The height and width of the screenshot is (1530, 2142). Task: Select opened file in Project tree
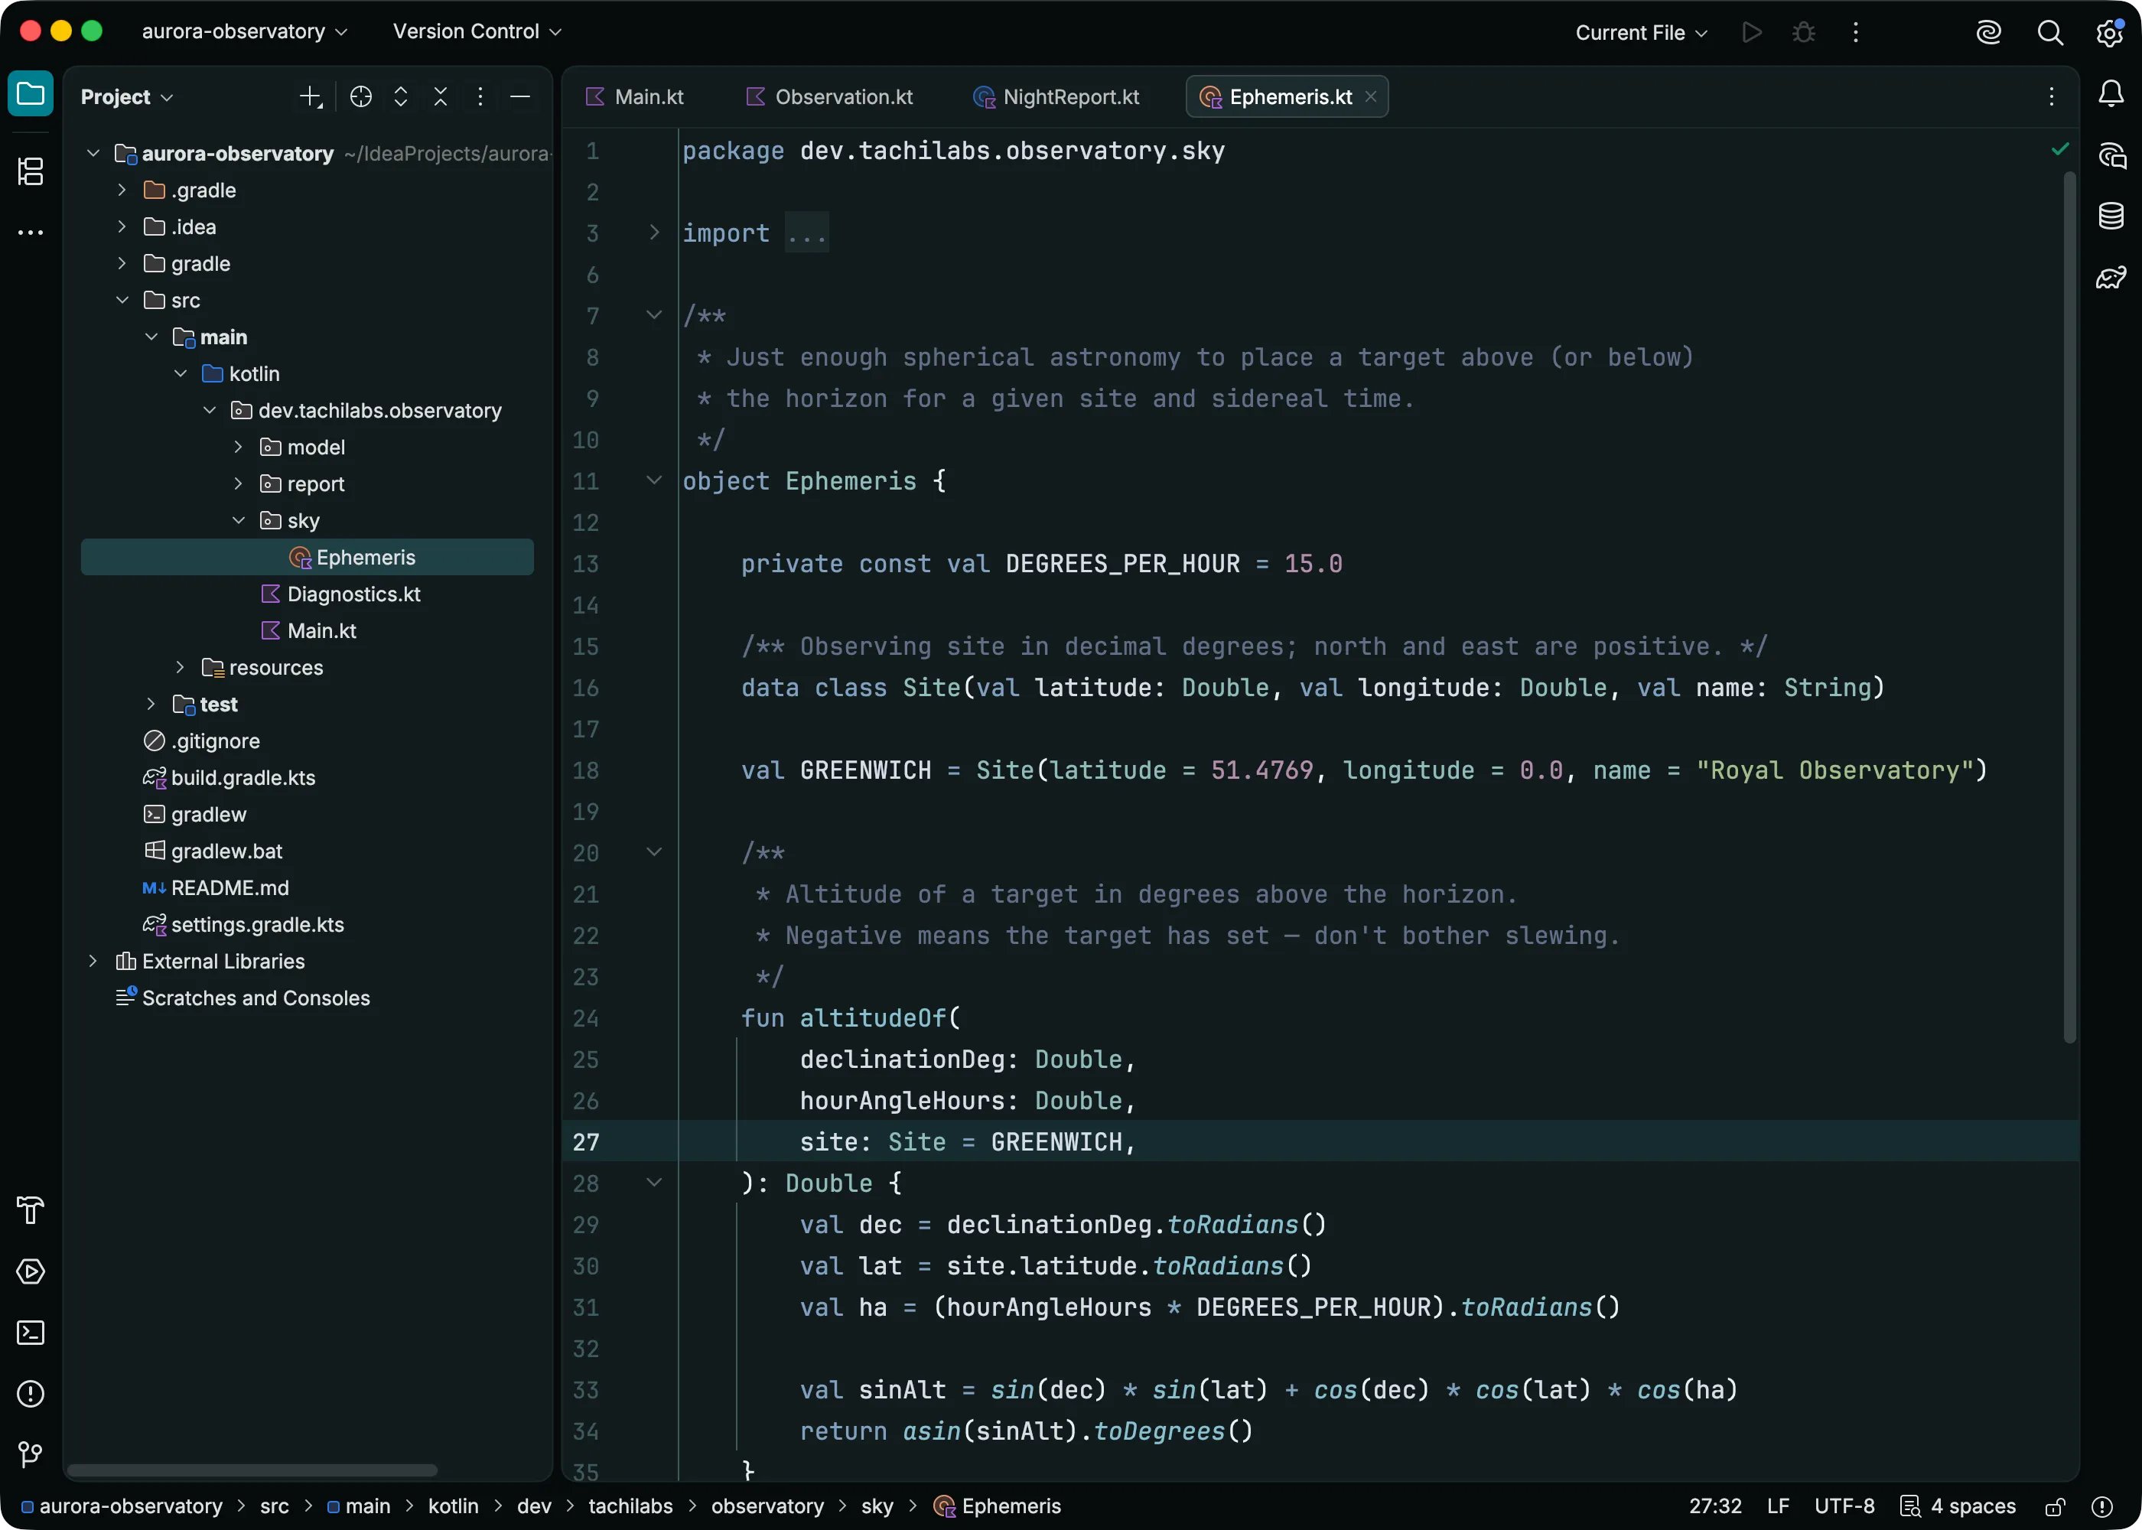pos(361,96)
